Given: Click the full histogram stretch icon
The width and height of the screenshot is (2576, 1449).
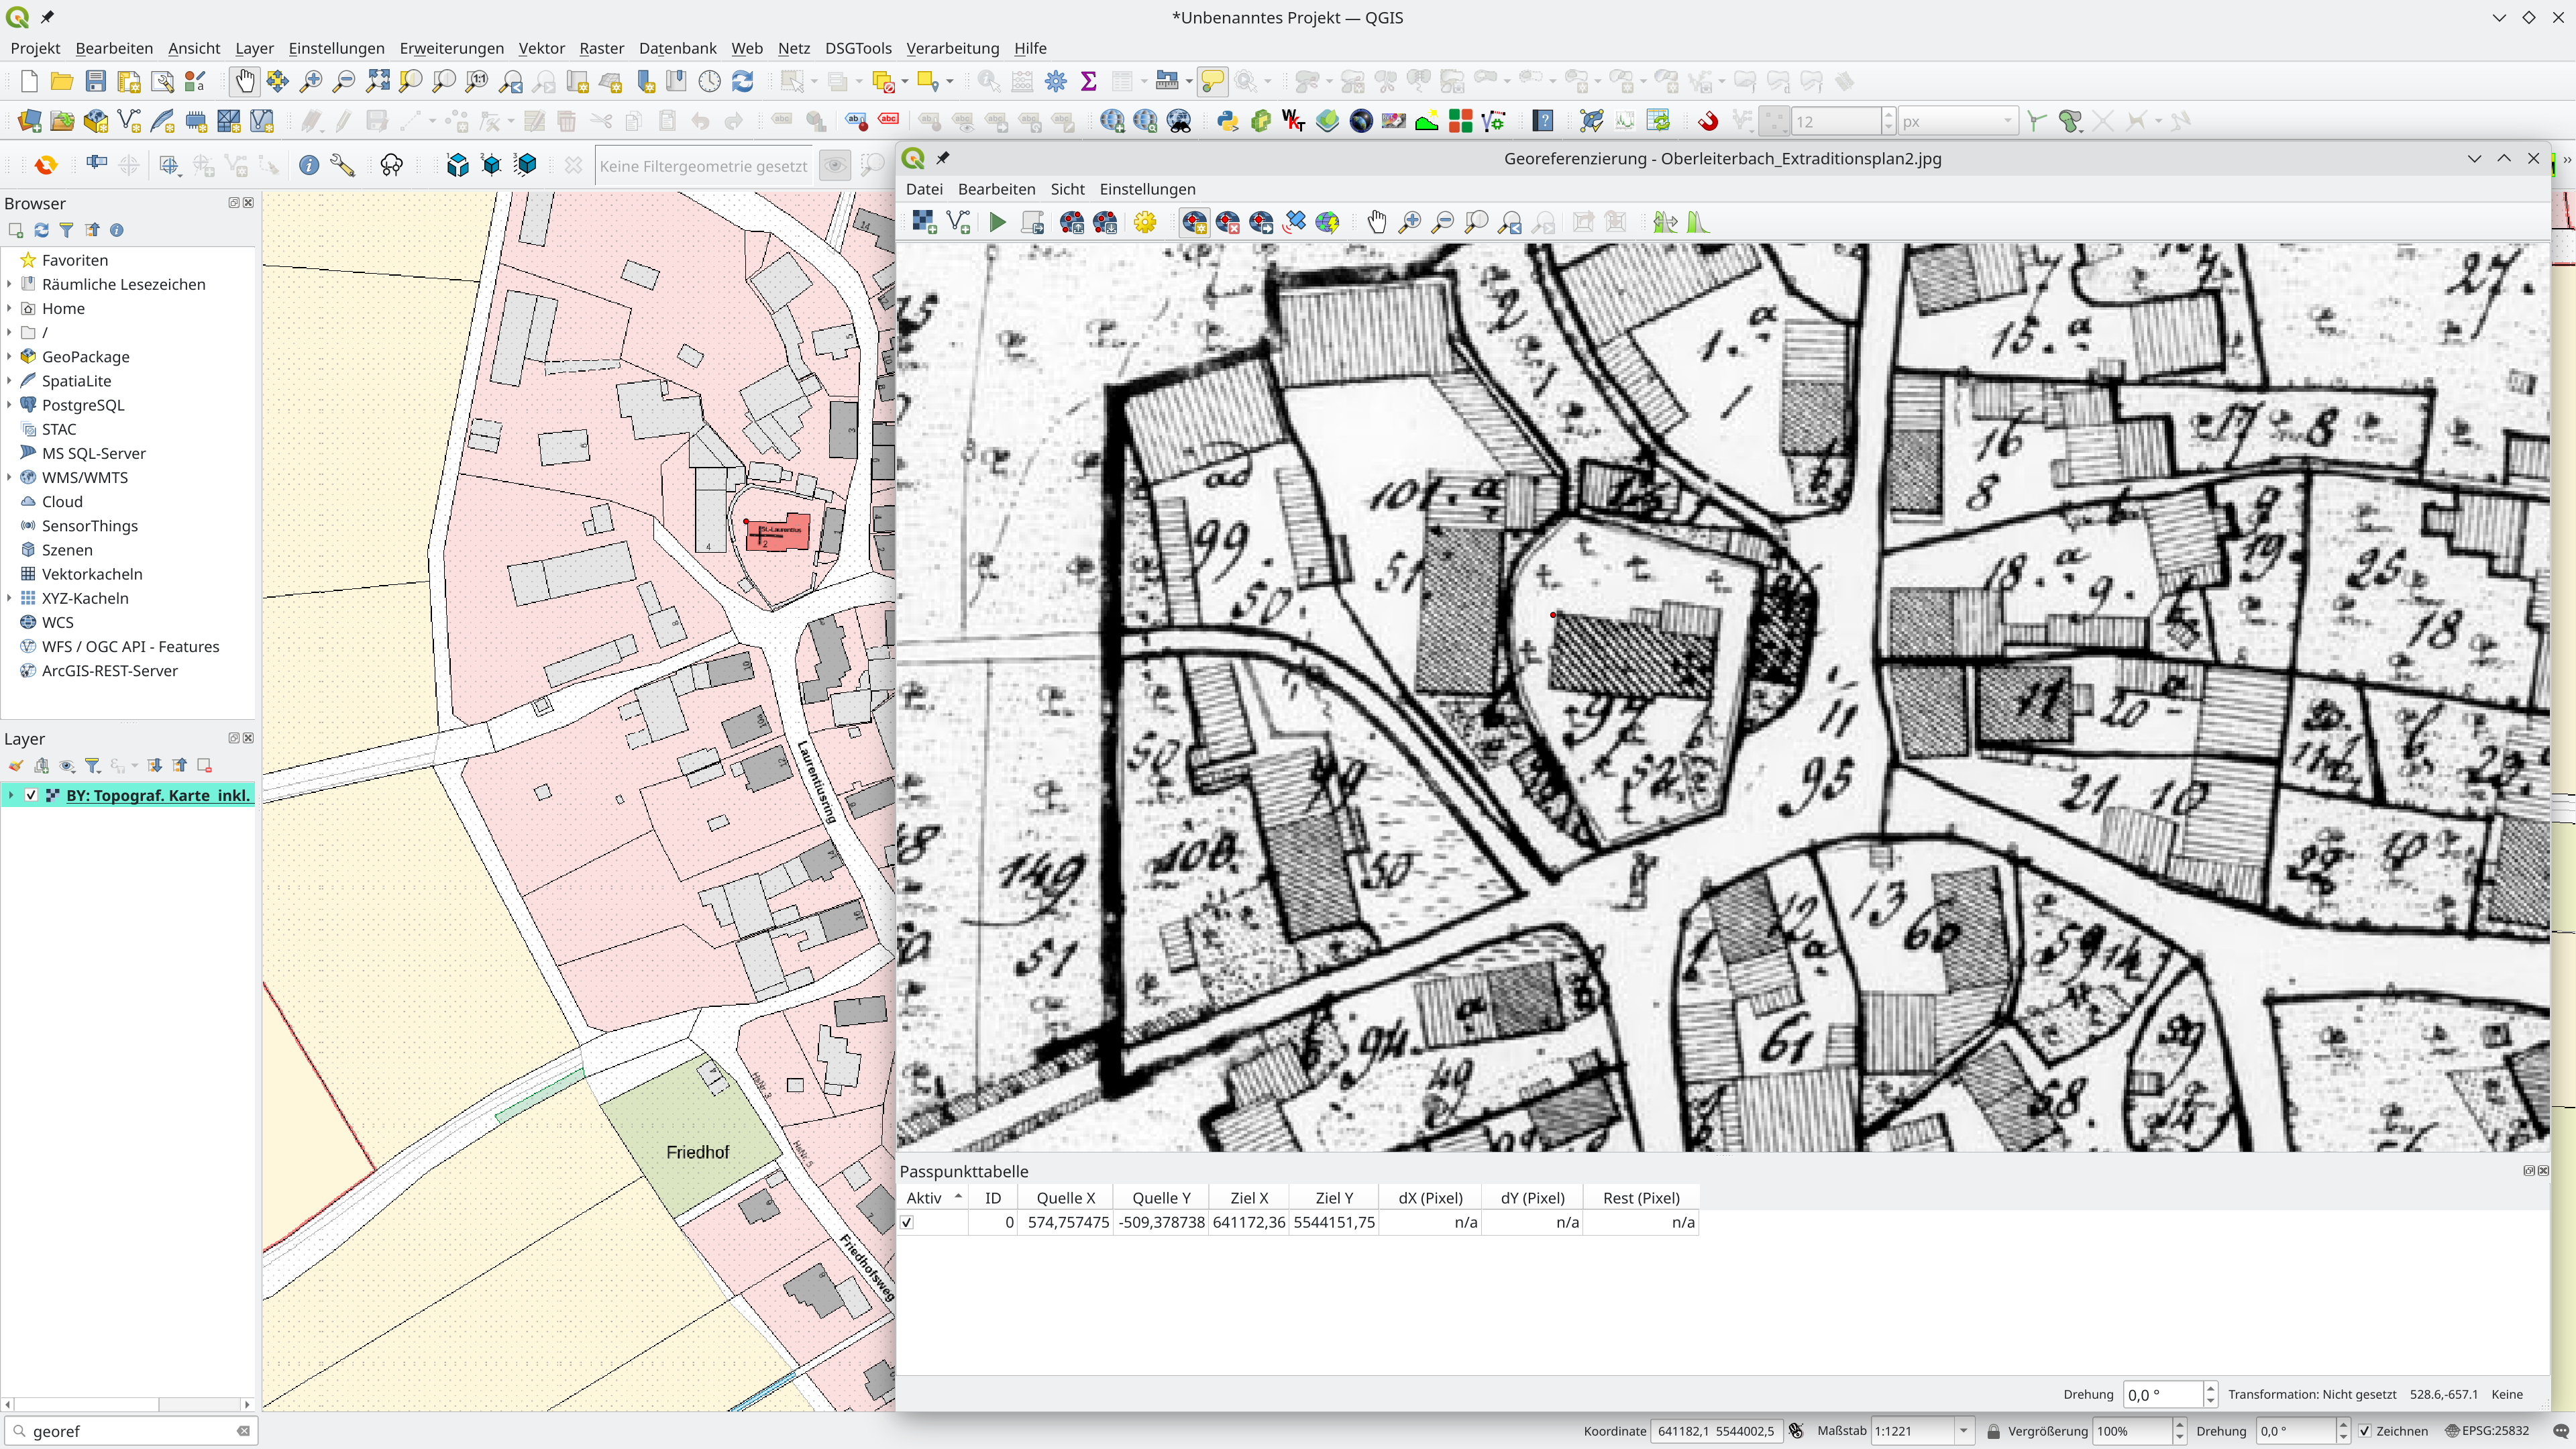Looking at the screenshot, I should 1698,222.
